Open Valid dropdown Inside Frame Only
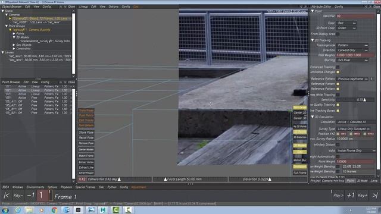 point(356,150)
